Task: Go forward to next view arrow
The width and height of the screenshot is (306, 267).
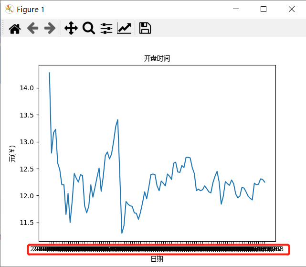Action: 50,28
